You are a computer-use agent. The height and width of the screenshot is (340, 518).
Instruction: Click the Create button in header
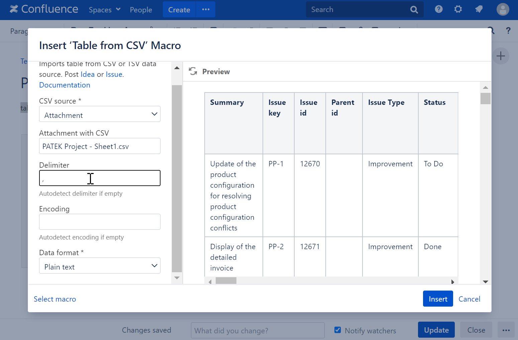click(179, 10)
